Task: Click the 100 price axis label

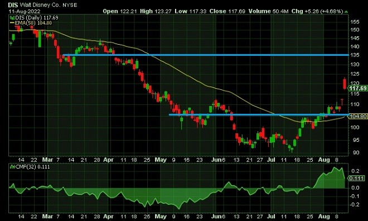Action: (355, 127)
